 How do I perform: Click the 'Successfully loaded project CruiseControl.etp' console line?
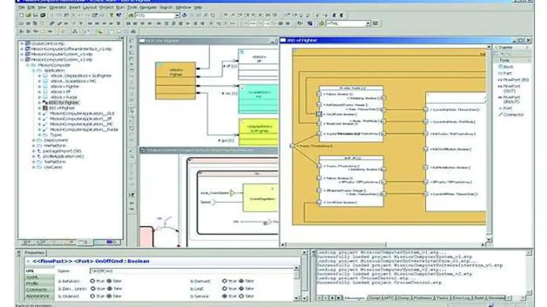click(x=378, y=283)
